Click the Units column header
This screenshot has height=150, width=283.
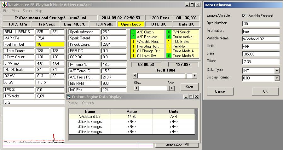(x=174, y=112)
